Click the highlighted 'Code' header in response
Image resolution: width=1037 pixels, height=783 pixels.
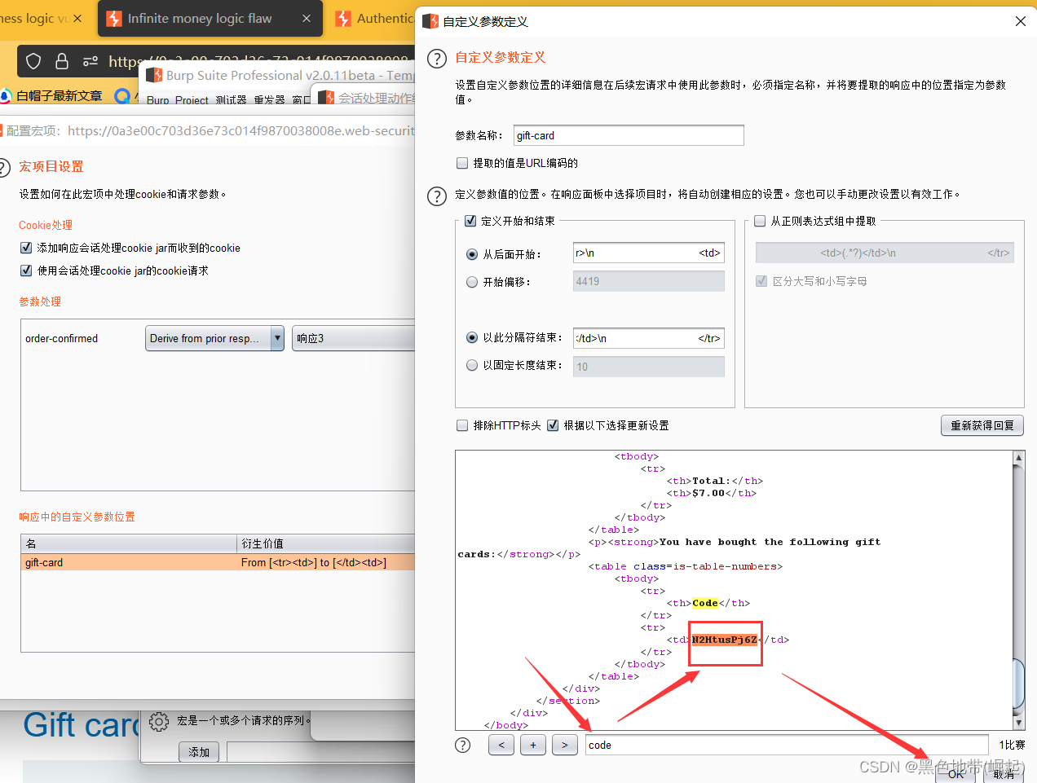(x=705, y=603)
